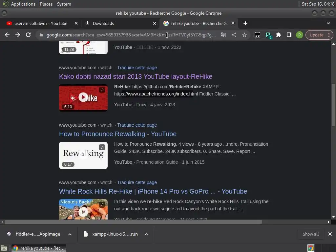Toggle Chrome side panel
Viewport: 336px width, 252px height.
289,35
